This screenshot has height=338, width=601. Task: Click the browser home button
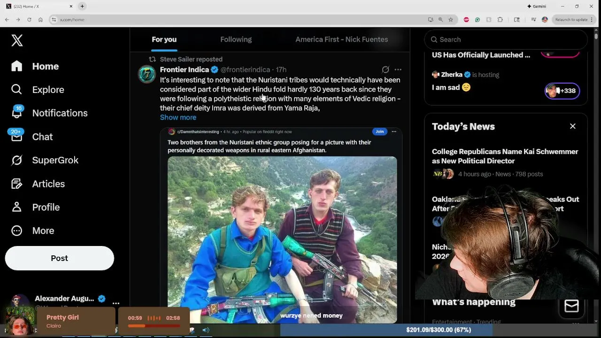click(x=40, y=20)
